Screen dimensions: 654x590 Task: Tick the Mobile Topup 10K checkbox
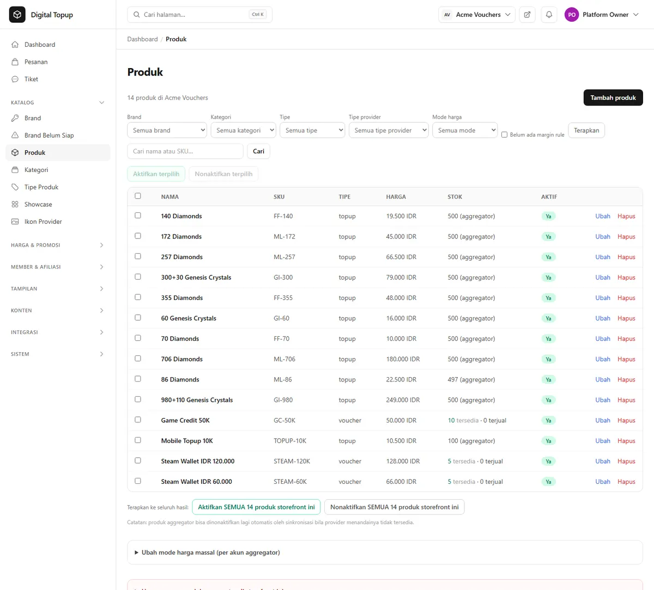[x=138, y=440]
